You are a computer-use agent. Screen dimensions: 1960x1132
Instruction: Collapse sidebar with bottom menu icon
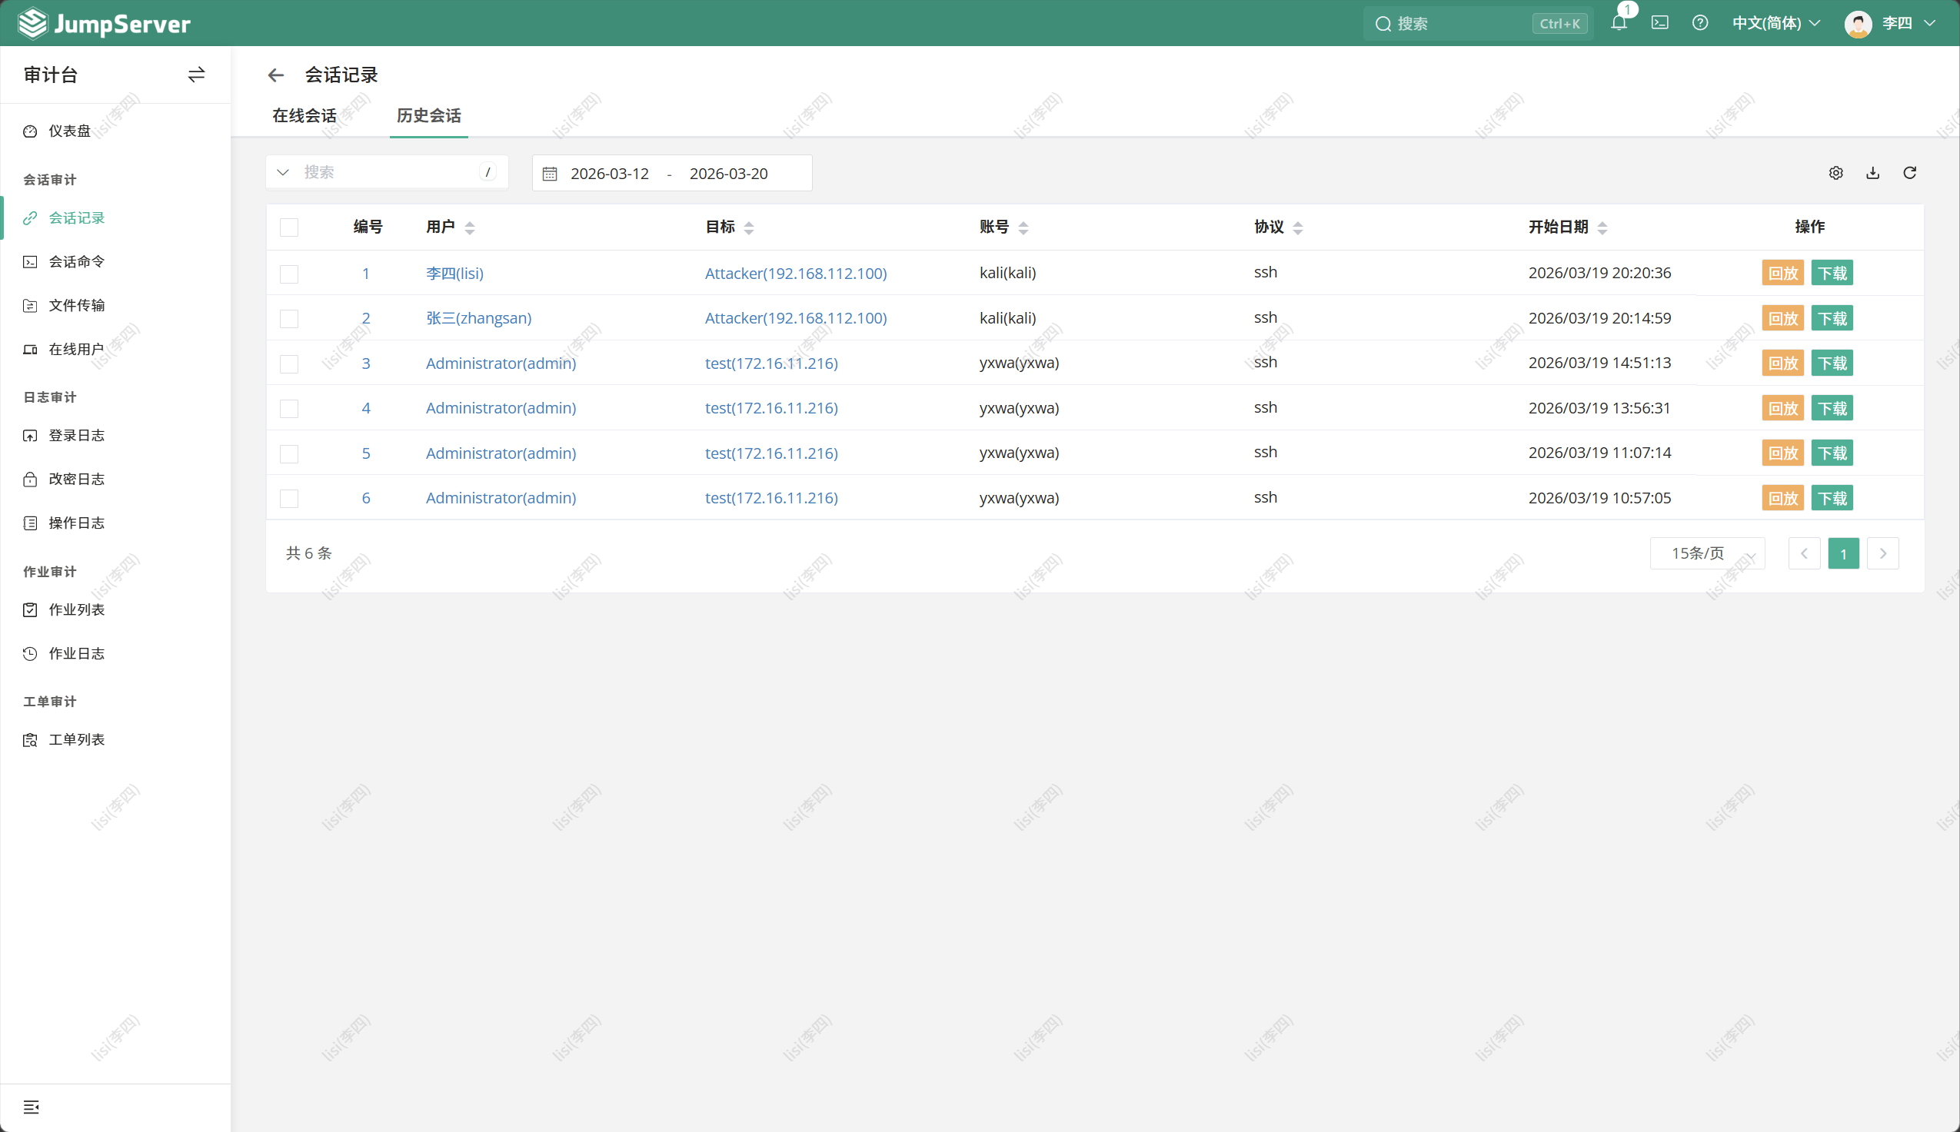click(31, 1107)
